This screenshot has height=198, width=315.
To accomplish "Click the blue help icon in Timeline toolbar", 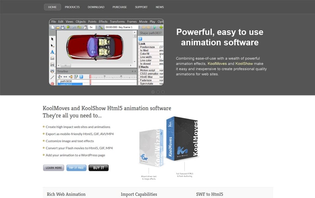I will (81, 77).
